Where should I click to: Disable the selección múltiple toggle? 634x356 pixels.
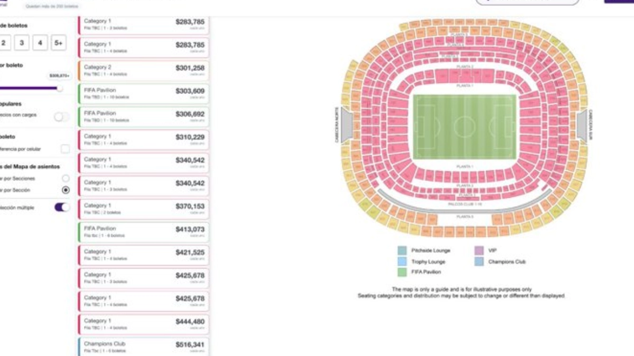62,207
